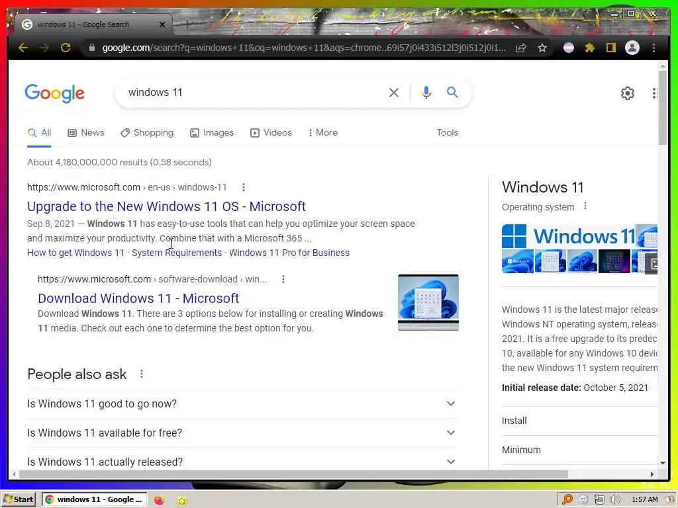Viewport: 678px width, 508px height.
Task: Expand 'Is Windows 11 good to go now?'
Action: 242,404
